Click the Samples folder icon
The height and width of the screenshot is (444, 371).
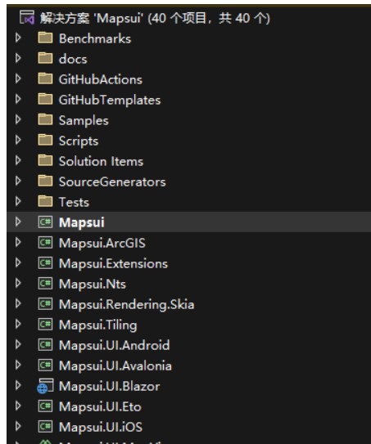(x=45, y=119)
